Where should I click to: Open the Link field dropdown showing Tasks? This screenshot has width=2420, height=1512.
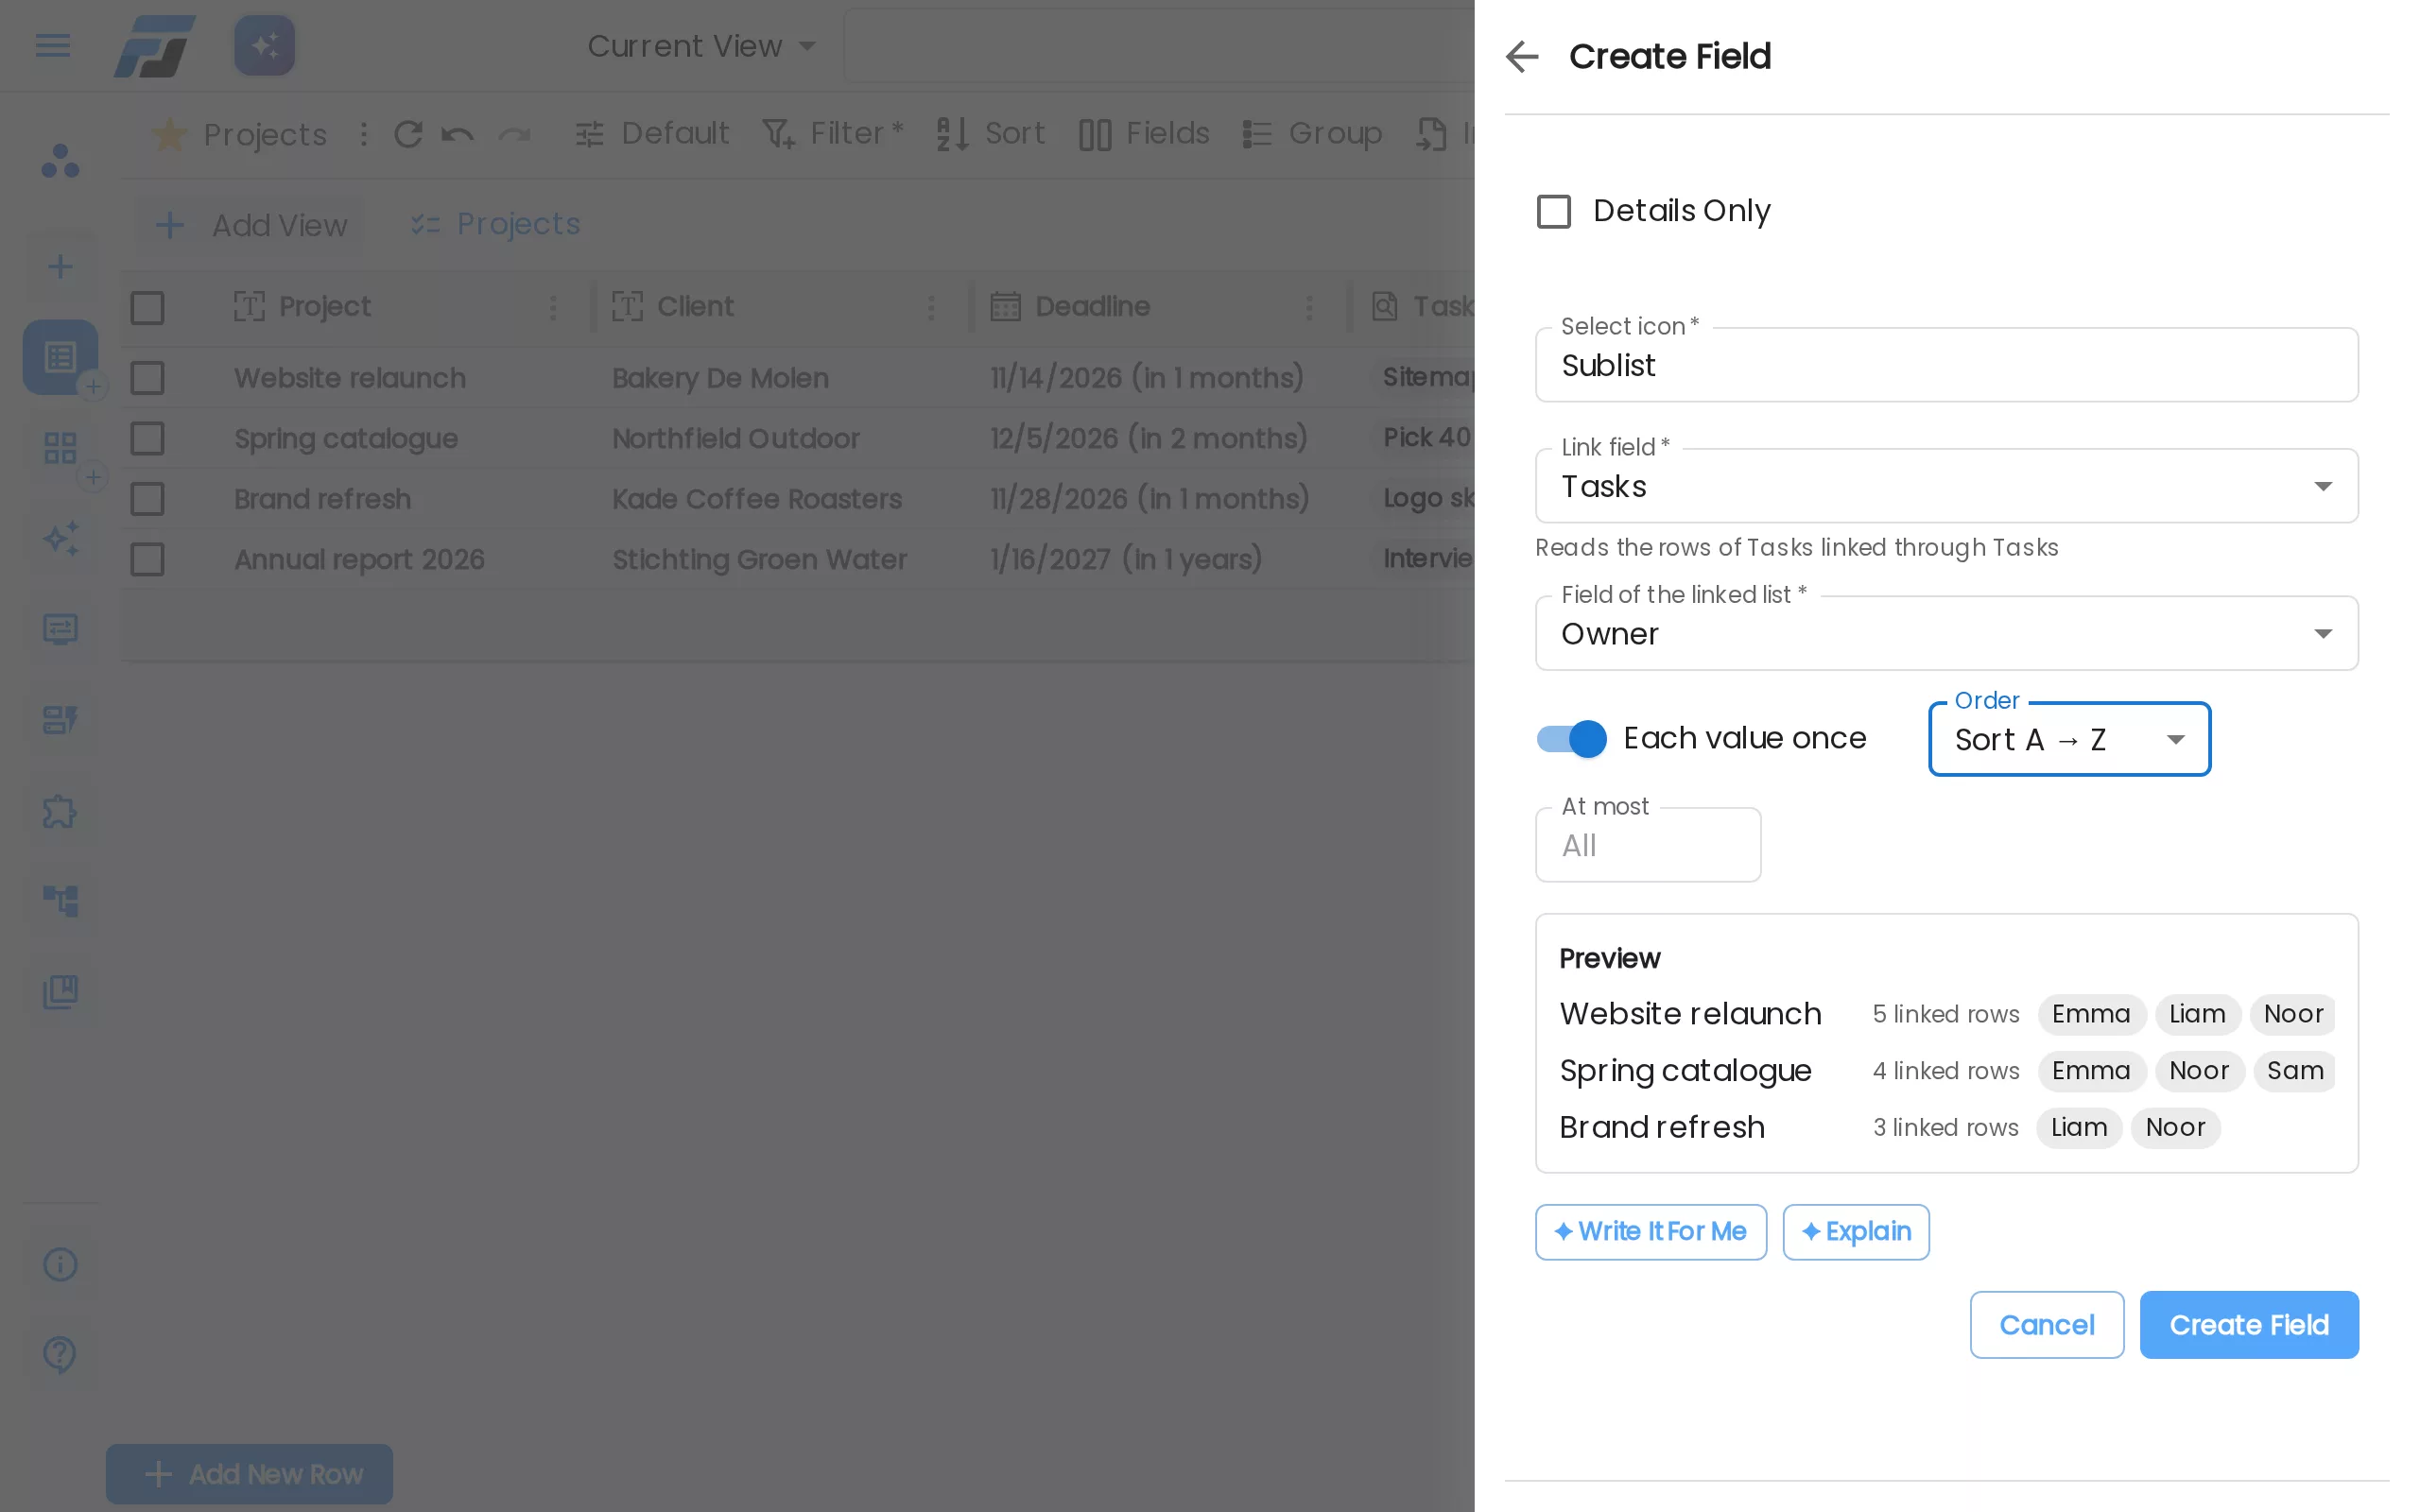[1946, 486]
